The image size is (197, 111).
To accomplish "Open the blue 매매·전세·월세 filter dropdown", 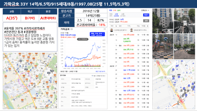I will point(97,34).
